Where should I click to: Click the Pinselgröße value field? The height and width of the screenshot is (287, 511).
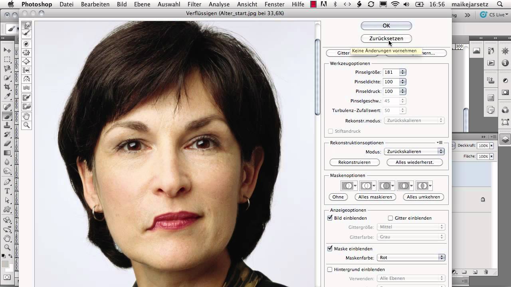[x=391, y=72]
